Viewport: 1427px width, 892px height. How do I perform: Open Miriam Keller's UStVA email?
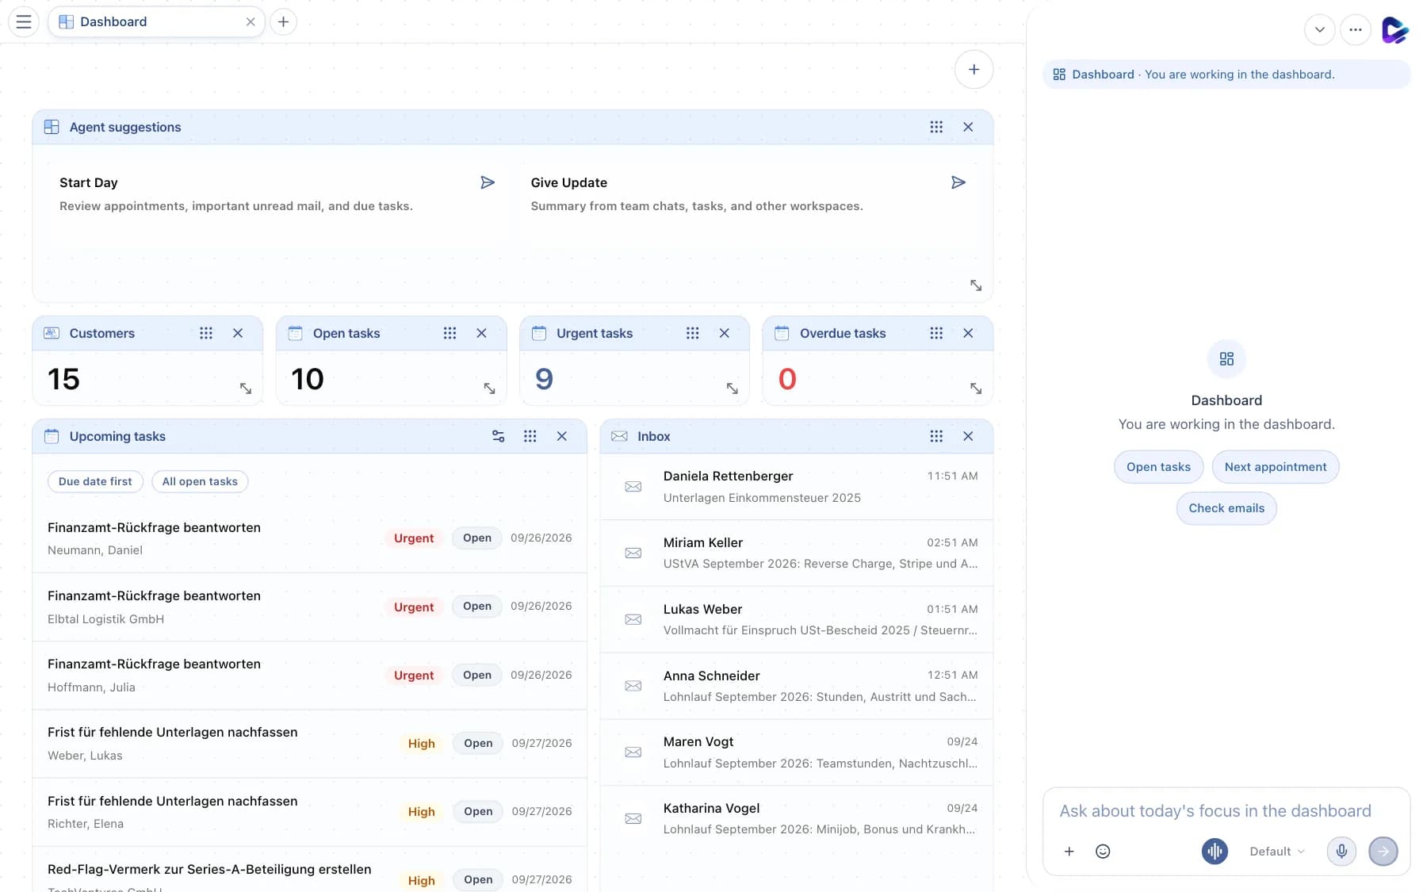pos(797,553)
